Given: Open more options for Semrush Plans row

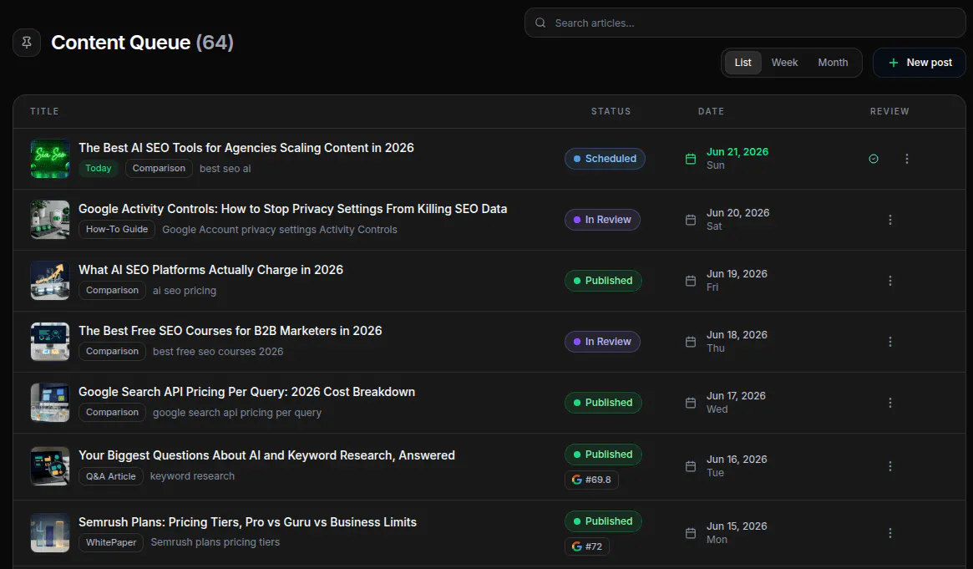Looking at the screenshot, I should pos(889,533).
